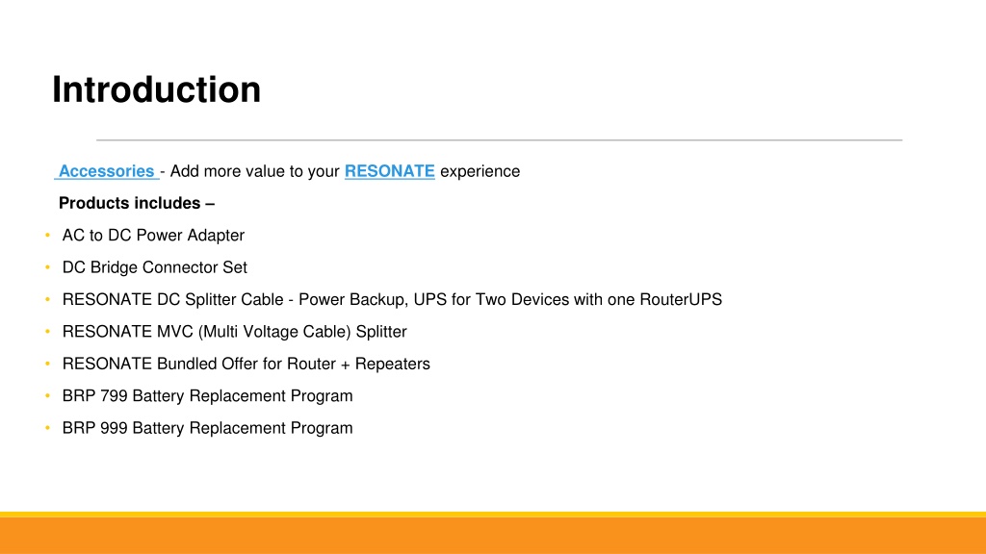The image size is (986, 554).
Task: Select the 'Products includes –' heading
Action: point(137,203)
